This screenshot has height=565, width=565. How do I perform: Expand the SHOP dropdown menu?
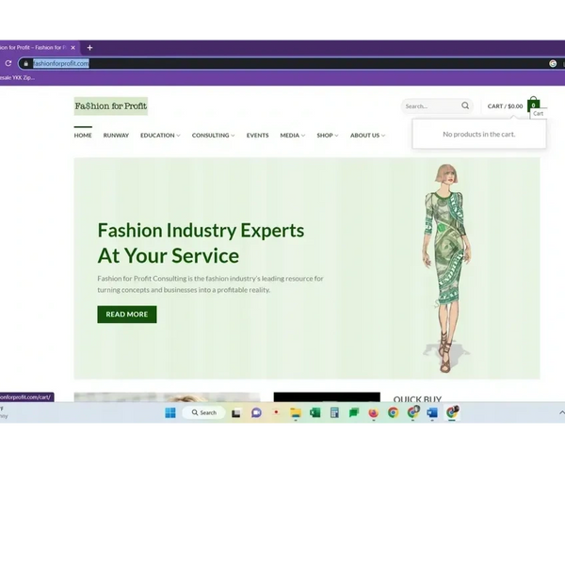[x=328, y=136]
